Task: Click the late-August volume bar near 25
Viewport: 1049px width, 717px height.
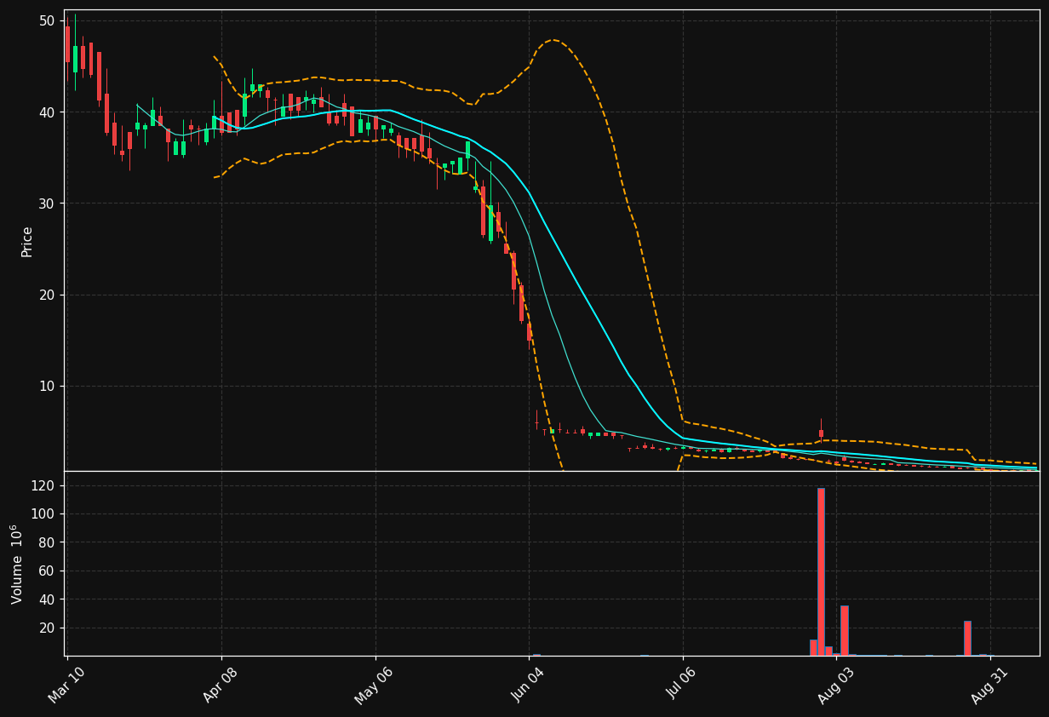Action: [967, 638]
